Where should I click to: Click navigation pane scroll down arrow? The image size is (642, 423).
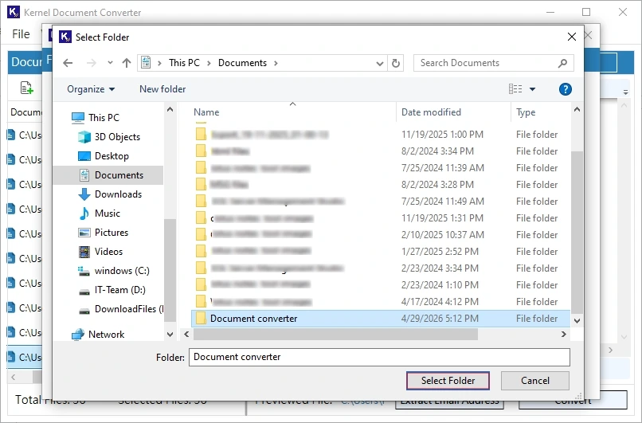click(170, 335)
